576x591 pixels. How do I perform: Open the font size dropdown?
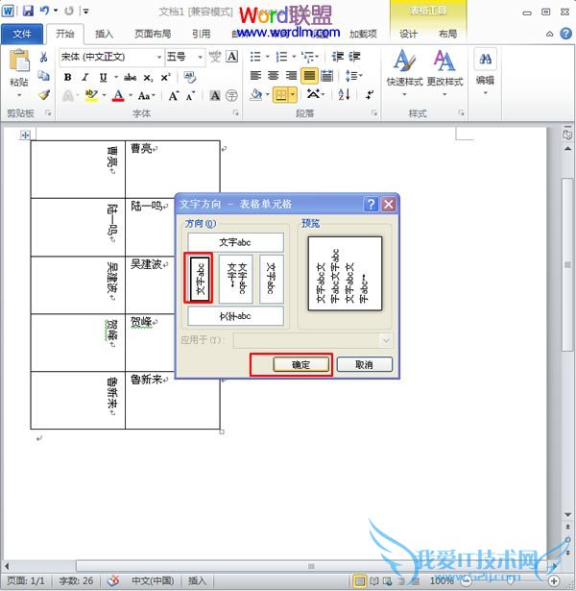click(201, 57)
